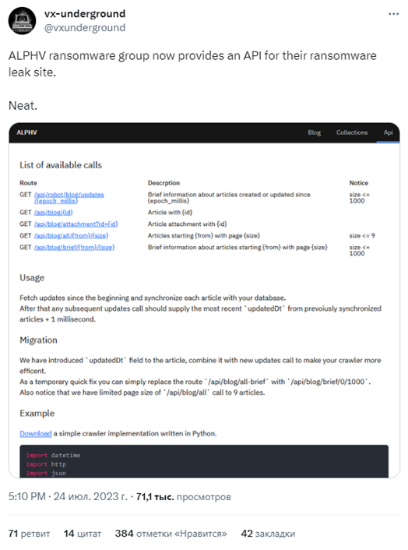Click the tweet timestamp 5:10 PM
This screenshot has width=408, height=550.
tap(27, 497)
